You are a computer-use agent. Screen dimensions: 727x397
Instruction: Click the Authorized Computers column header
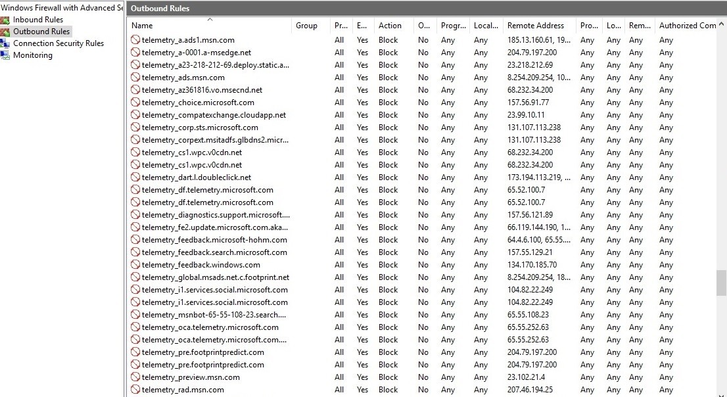pyautogui.click(x=687, y=26)
